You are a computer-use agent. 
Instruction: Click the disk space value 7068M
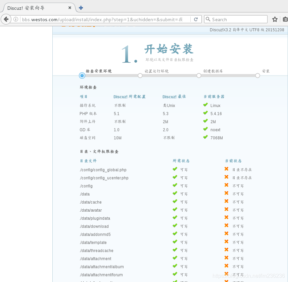coord(217,138)
